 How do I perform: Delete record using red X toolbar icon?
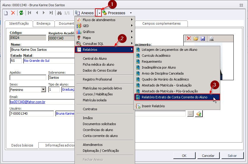pos(13,13)
